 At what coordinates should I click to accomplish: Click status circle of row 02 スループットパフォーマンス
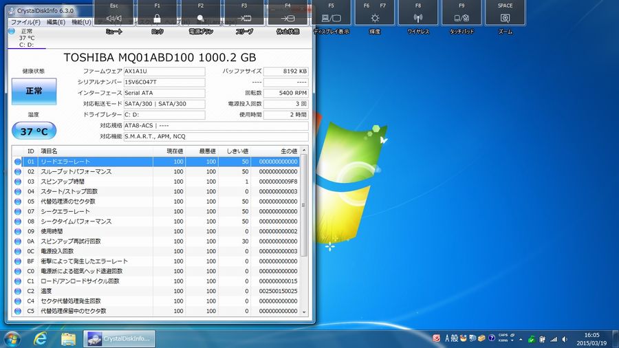(x=17, y=172)
